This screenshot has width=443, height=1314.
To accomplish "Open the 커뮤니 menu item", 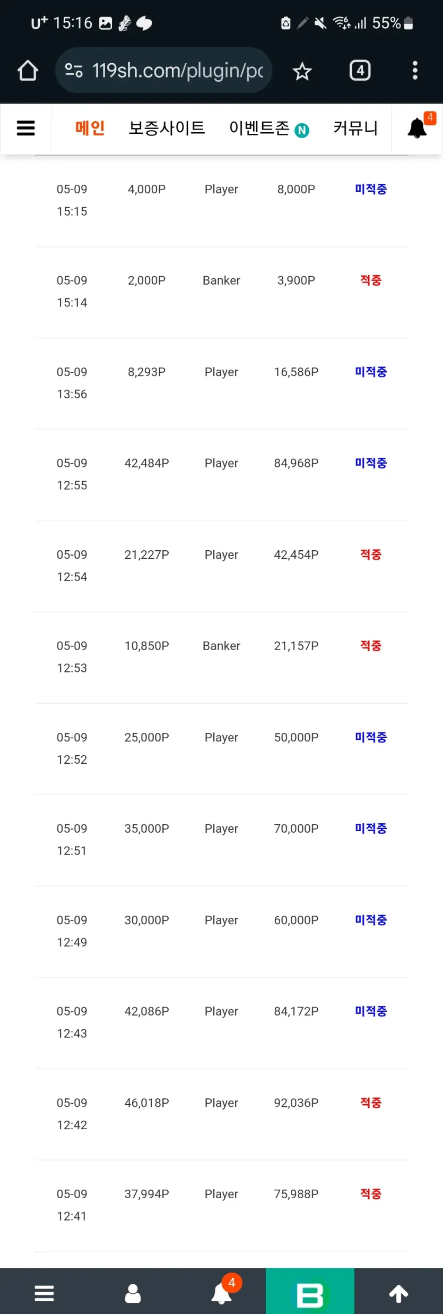I will 355,128.
